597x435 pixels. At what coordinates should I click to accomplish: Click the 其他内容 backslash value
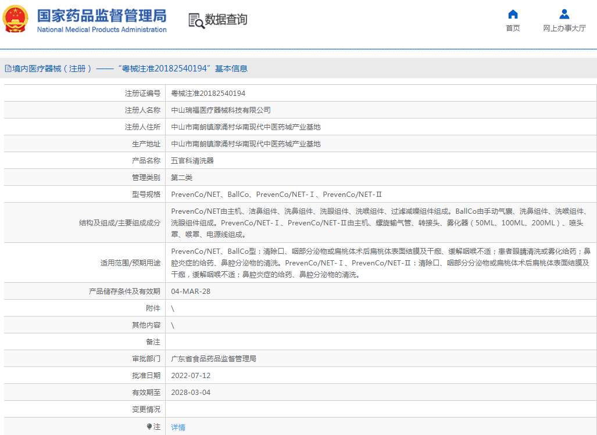(x=173, y=325)
